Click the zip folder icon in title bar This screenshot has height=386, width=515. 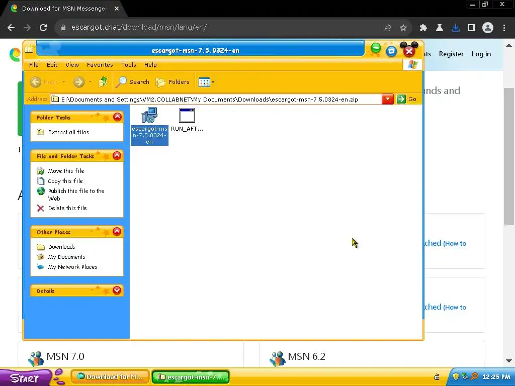tap(29, 49)
